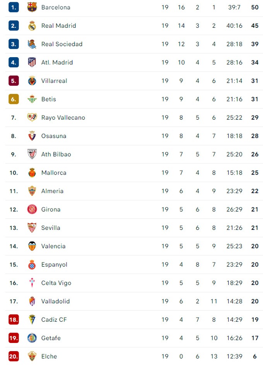Open the Almeria team page
Viewport: 263px width, 365px height.
[52, 191]
